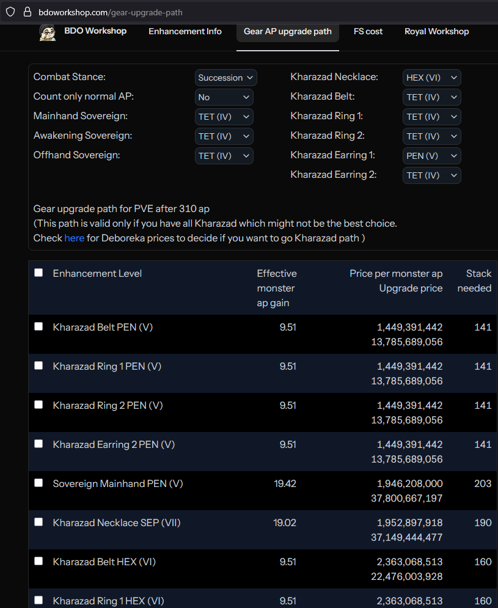This screenshot has width=498, height=608.
Task: Click the shield tracking protection icon
Action: pyautogui.click(x=10, y=12)
